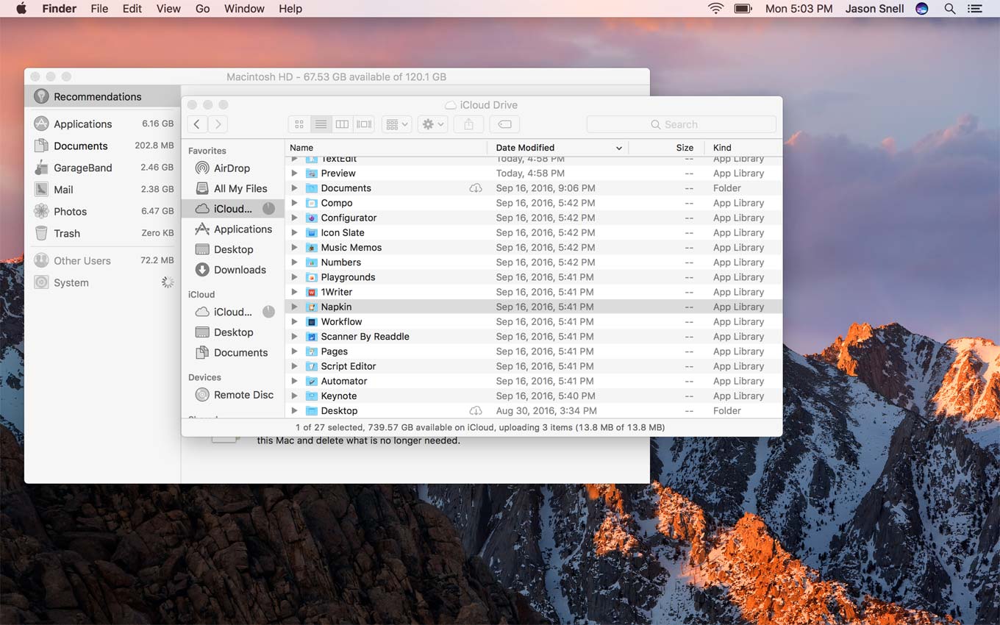Open the Action gear dropdown menu
Viewport: 1000px width, 625px height.
(432, 124)
